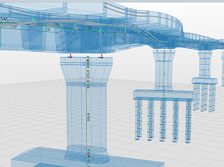This screenshot has width=224, height=167.
Task: Click deck member label 138
Action: coord(90,28)
